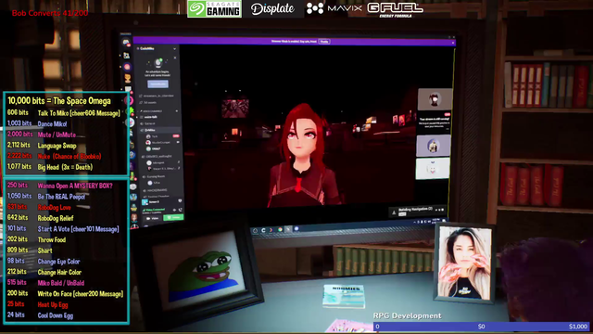Screen dimensions: 593x334
Task: Open the highlighted taskbar app icon
Action: [288, 229]
